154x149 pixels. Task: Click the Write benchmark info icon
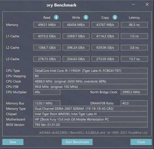pos(86,17)
